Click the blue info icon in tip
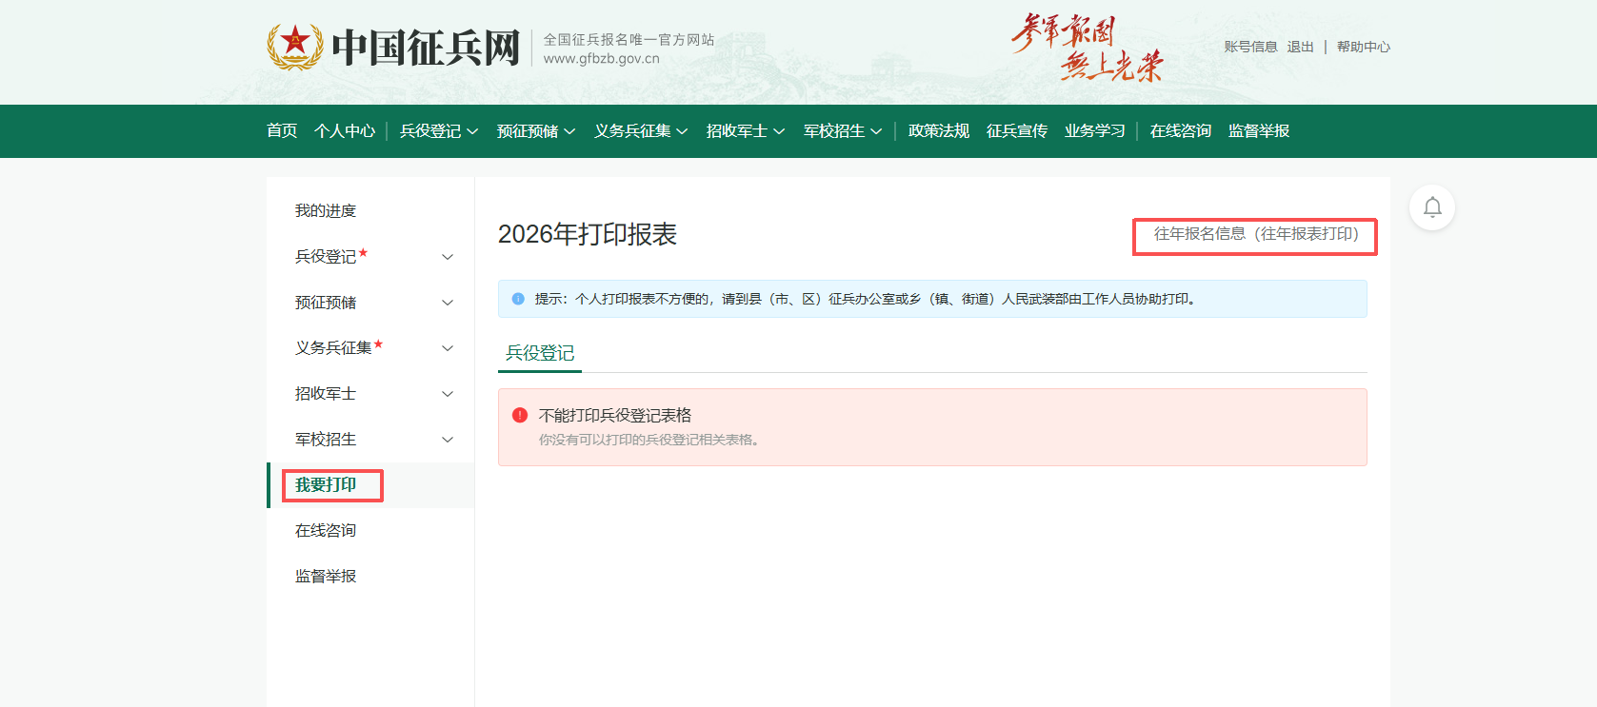This screenshot has height=707, width=1597. click(x=518, y=299)
